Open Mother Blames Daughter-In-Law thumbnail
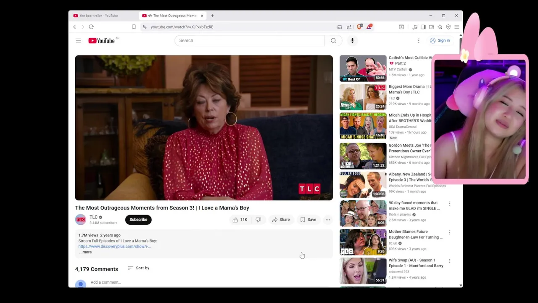Image resolution: width=538 pixels, height=303 pixels. pos(363,242)
